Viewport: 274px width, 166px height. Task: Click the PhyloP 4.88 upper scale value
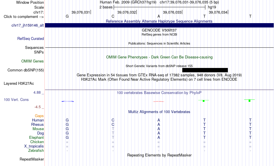[x=37, y=92]
